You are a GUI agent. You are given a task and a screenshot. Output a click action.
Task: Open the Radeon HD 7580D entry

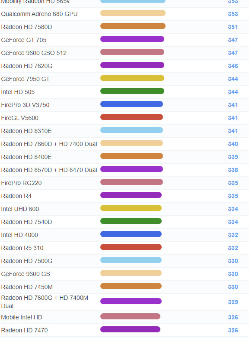coord(26,27)
